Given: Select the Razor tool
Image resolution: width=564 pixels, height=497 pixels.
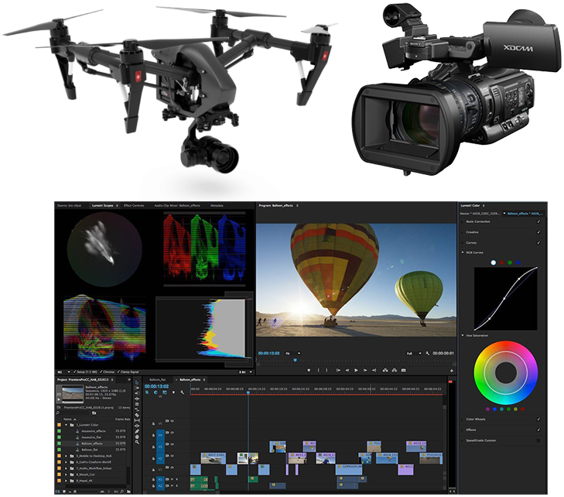Looking at the screenshot, I should tap(137, 415).
